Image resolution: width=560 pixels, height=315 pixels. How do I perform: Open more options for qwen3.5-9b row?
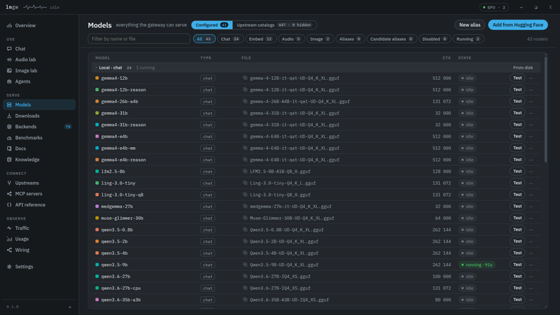coord(531,265)
